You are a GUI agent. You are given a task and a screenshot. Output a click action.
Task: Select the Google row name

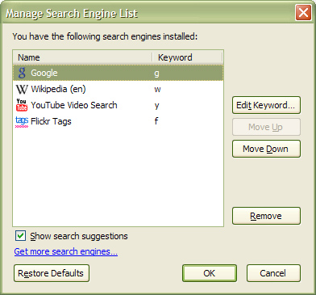(x=44, y=73)
